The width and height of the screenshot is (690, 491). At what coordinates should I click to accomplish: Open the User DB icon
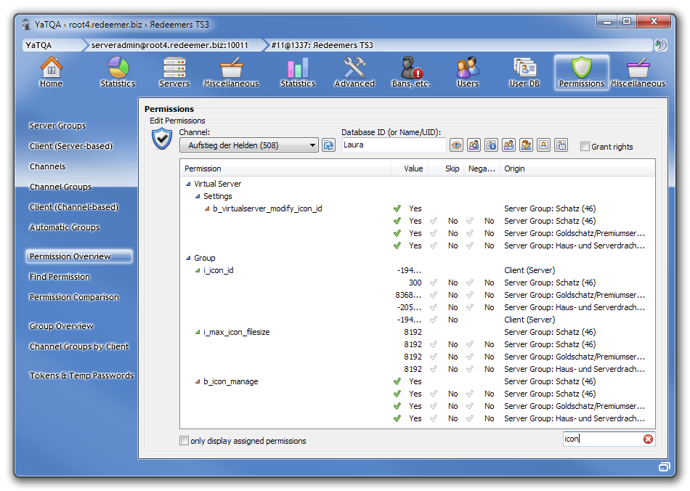pos(524,72)
